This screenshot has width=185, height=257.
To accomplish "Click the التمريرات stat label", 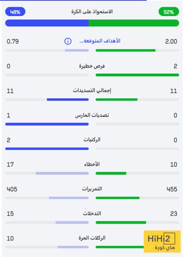I will click(x=92, y=189).
